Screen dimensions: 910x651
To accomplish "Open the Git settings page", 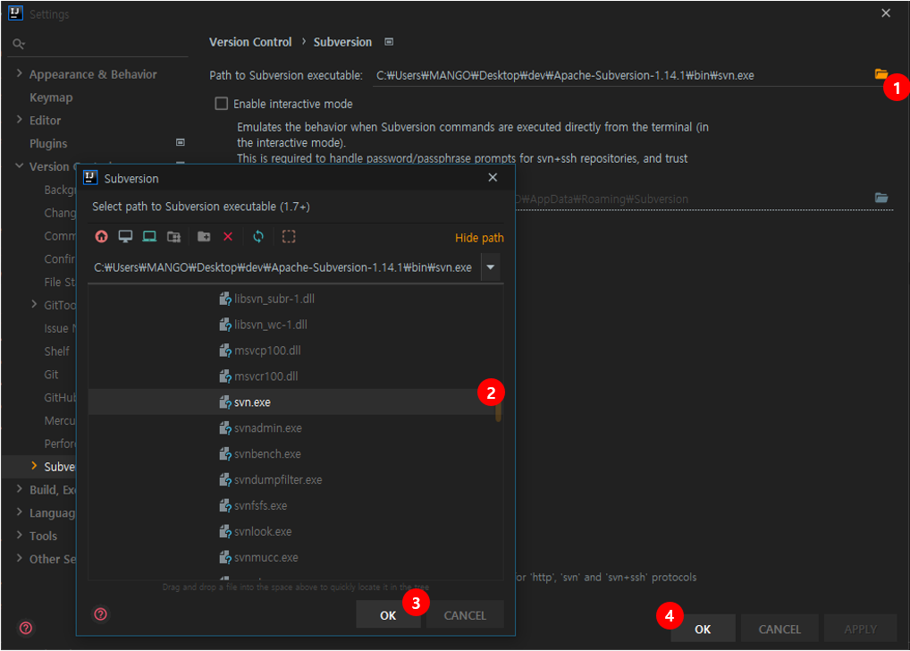I will (x=51, y=375).
